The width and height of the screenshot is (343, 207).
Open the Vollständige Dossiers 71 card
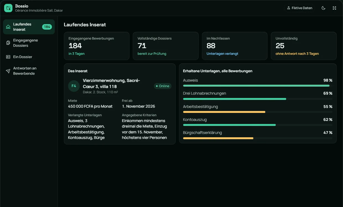(x=166, y=46)
